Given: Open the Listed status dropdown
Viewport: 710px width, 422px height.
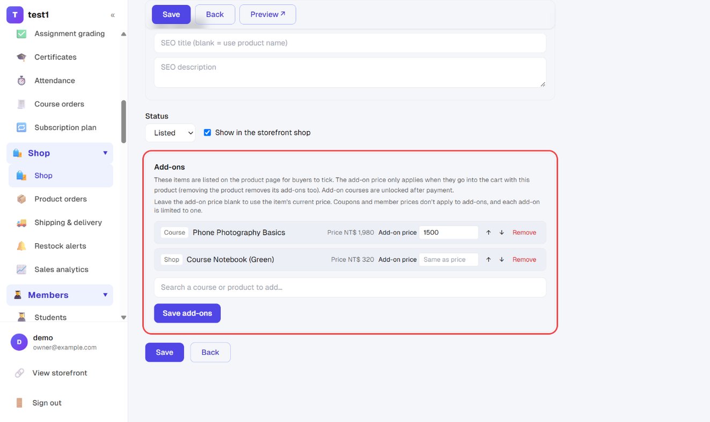Looking at the screenshot, I should [170, 133].
